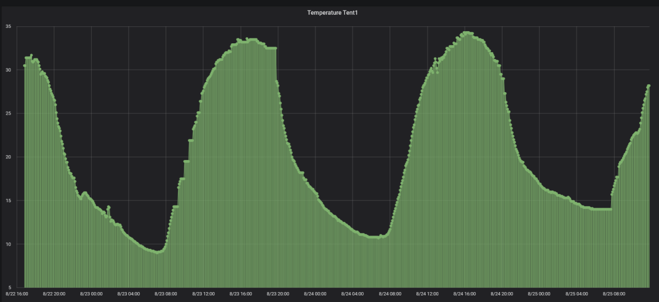Select the 8/22 20:00 x-axis tick label
Viewport: 659px width, 302px height.
tap(54, 294)
